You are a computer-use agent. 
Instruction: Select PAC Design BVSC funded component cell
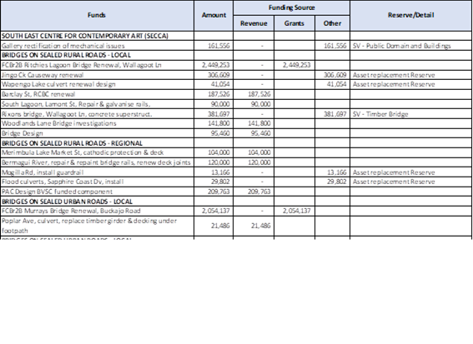pyautogui.click(x=97, y=192)
